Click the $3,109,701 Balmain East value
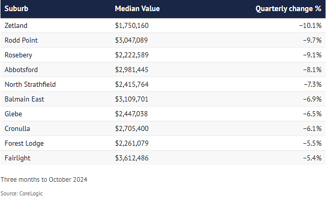The height and width of the screenshot is (201, 326). point(132,99)
